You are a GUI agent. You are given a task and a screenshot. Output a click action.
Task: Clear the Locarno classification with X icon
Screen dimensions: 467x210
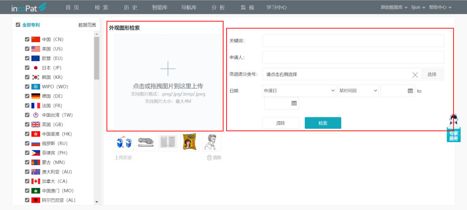click(x=415, y=75)
